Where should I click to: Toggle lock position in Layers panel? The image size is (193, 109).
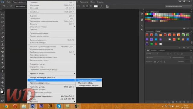click(x=161, y=61)
